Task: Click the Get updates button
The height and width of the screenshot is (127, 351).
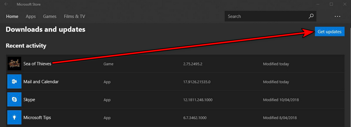Action: [x=330, y=31]
